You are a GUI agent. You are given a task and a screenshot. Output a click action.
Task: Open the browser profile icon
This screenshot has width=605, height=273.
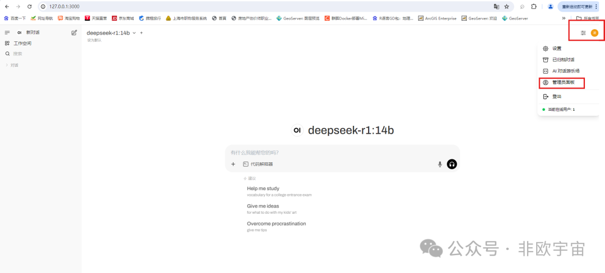551,7
